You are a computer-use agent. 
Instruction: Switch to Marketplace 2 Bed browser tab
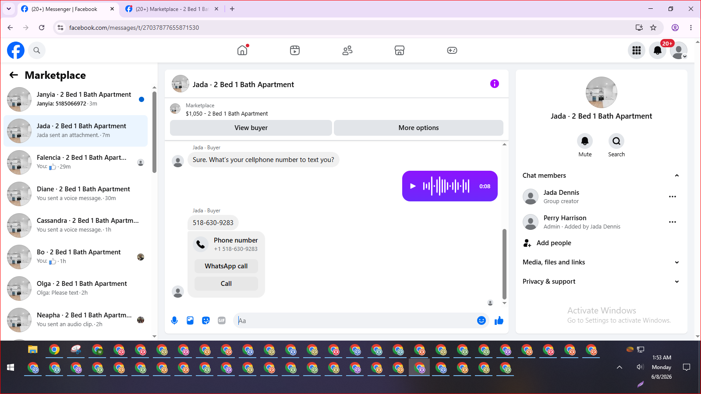(x=172, y=9)
